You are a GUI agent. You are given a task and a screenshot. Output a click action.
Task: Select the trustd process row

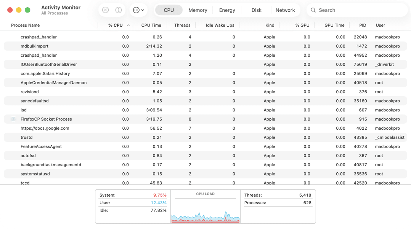[x=205, y=137]
